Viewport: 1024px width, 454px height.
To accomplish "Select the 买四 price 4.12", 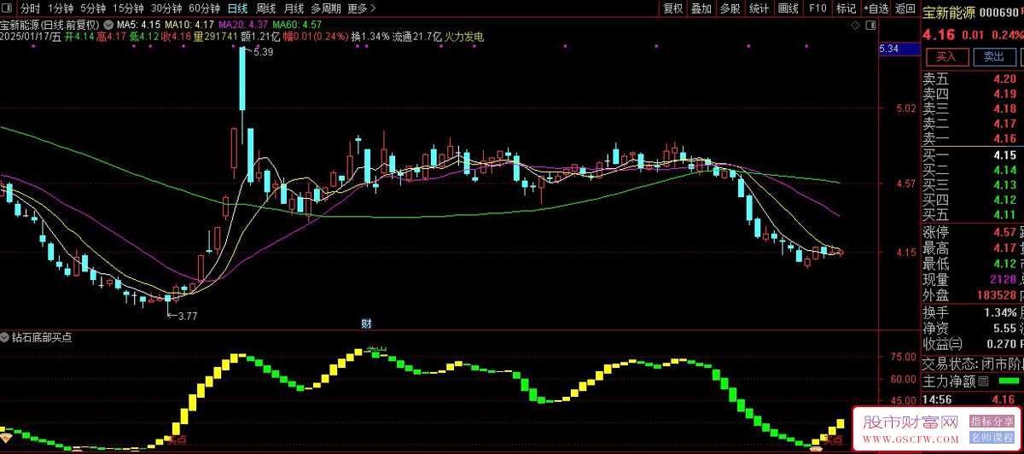I will tap(1004, 201).
